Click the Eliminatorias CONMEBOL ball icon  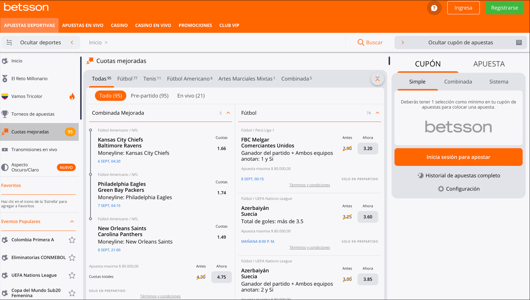click(5, 258)
